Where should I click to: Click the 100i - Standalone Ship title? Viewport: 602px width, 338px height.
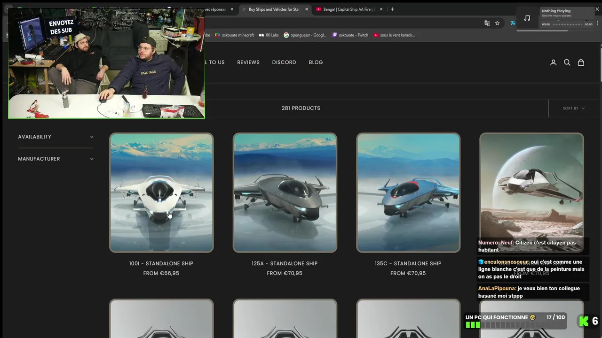click(x=161, y=263)
